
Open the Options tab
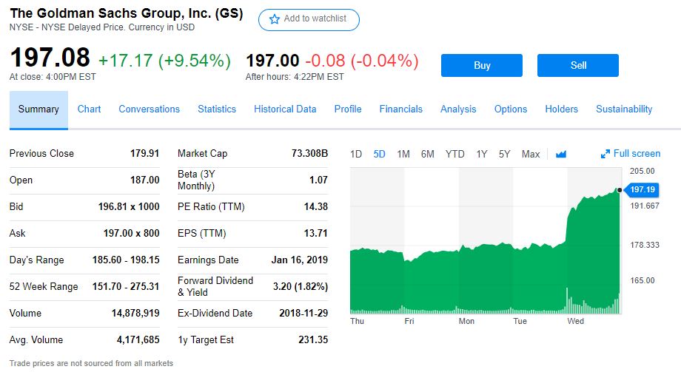pos(511,109)
